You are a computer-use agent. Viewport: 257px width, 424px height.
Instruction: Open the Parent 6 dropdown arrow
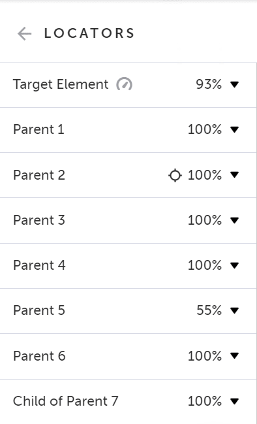click(x=235, y=355)
